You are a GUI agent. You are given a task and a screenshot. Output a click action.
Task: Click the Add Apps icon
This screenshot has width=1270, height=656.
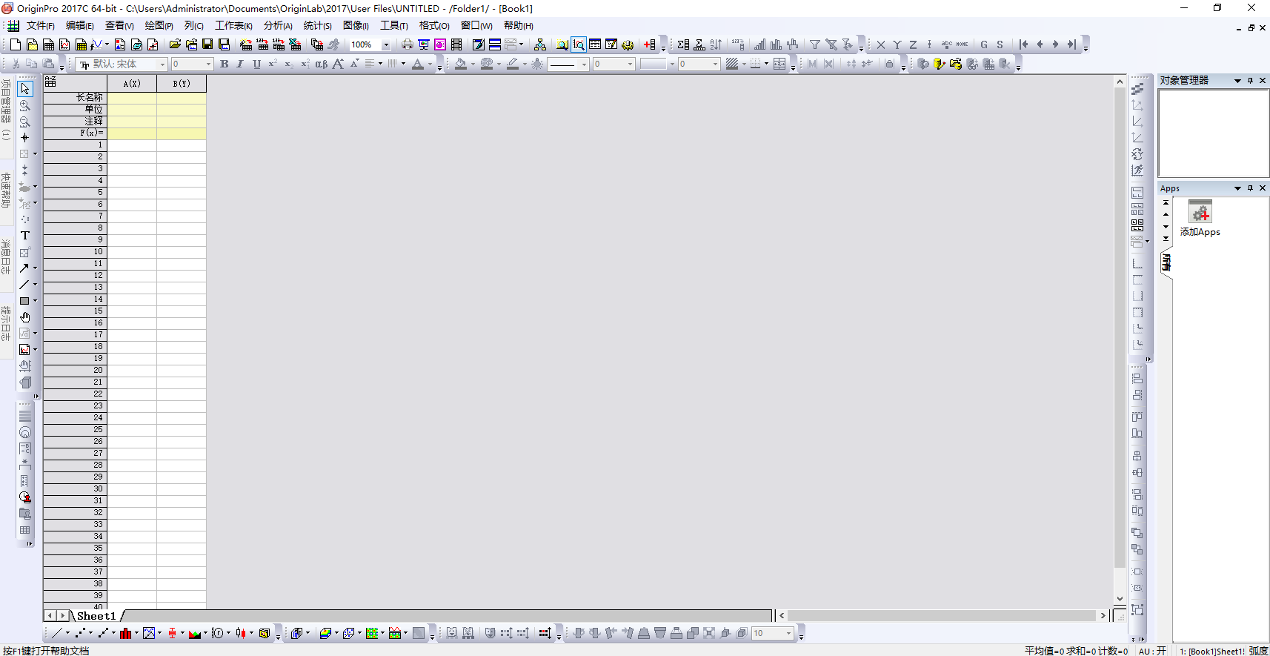coord(1200,213)
